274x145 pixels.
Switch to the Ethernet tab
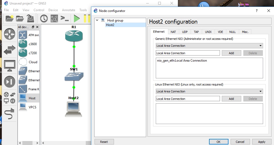[159, 32]
